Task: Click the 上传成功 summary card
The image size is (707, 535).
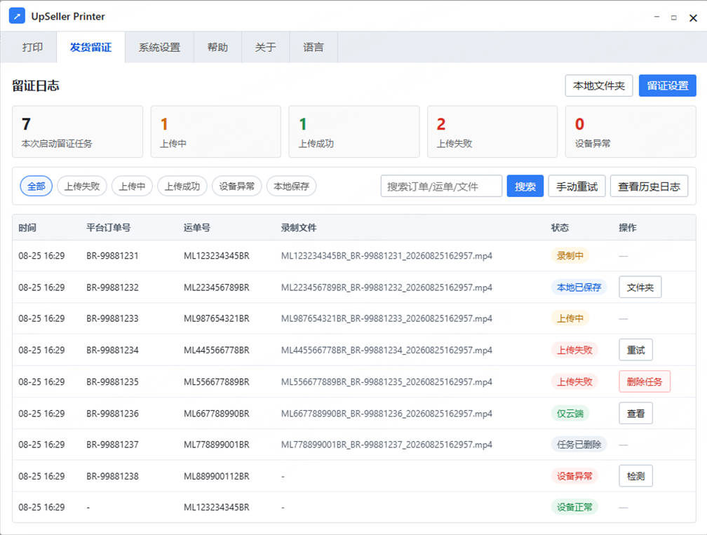Action: (x=354, y=132)
